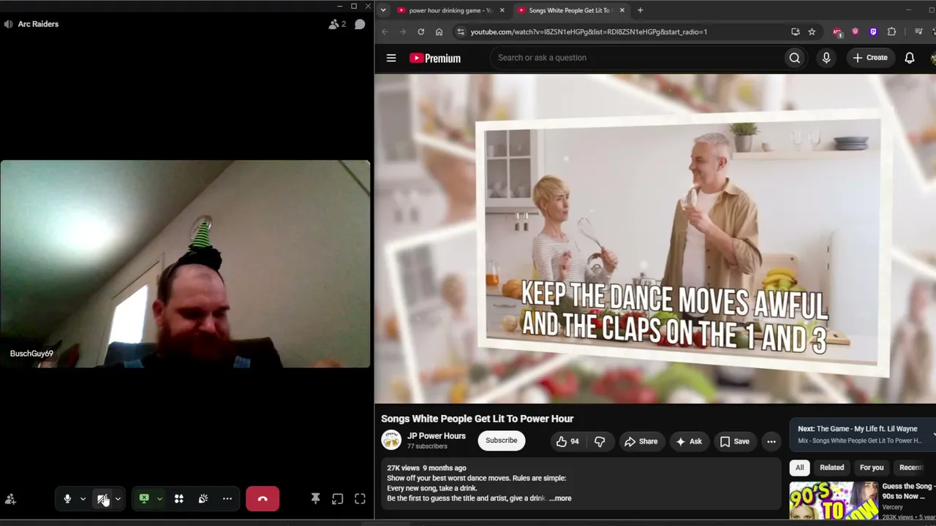The height and width of the screenshot is (526, 936).
Task: Go to YouTube Premium home logo
Action: pyautogui.click(x=435, y=58)
